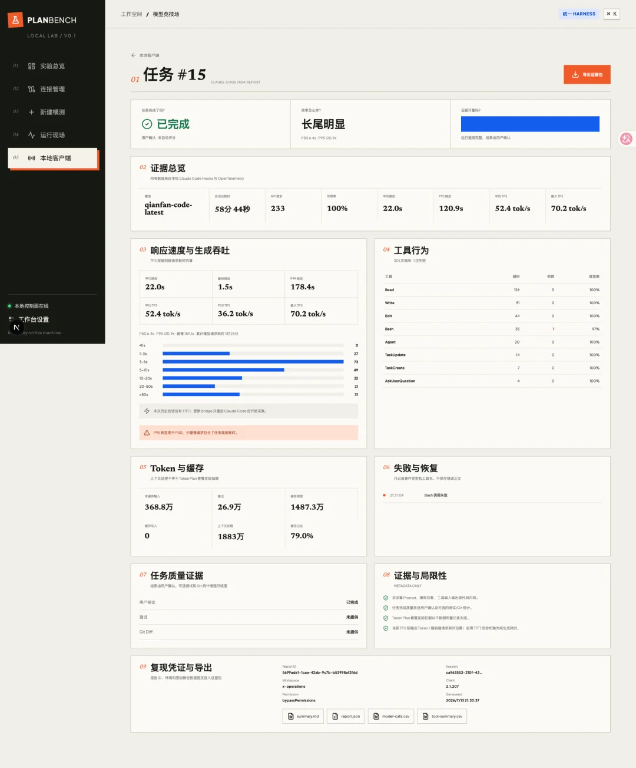The height and width of the screenshot is (768, 636).
Task: Open the ⌘K command shortcut
Action: (x=612, y=14)
